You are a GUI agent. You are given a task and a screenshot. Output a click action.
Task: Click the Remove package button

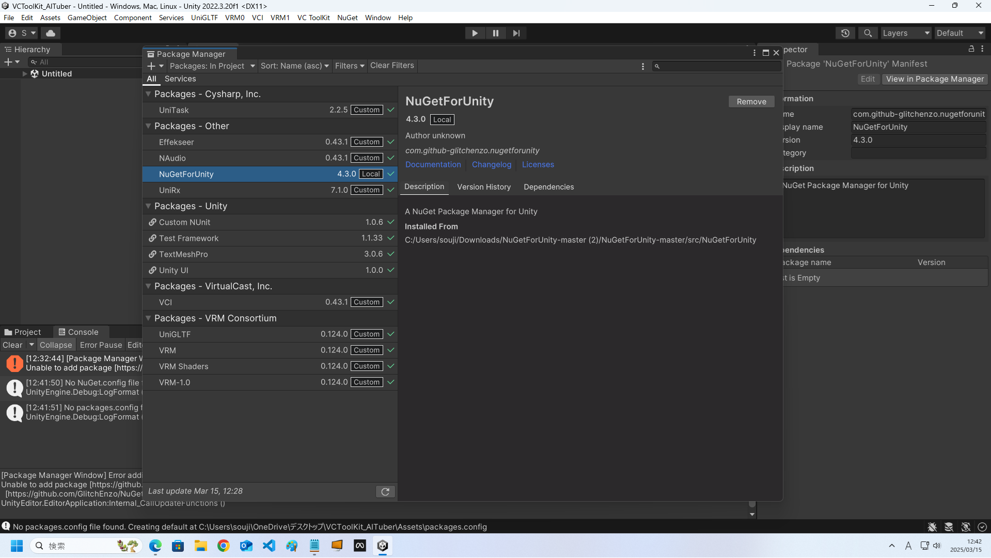pyautogui.click(x=751, y=102)
